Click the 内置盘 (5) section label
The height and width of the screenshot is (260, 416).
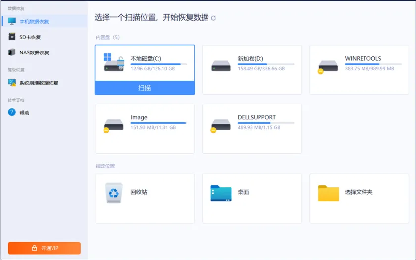pos(108,37)
